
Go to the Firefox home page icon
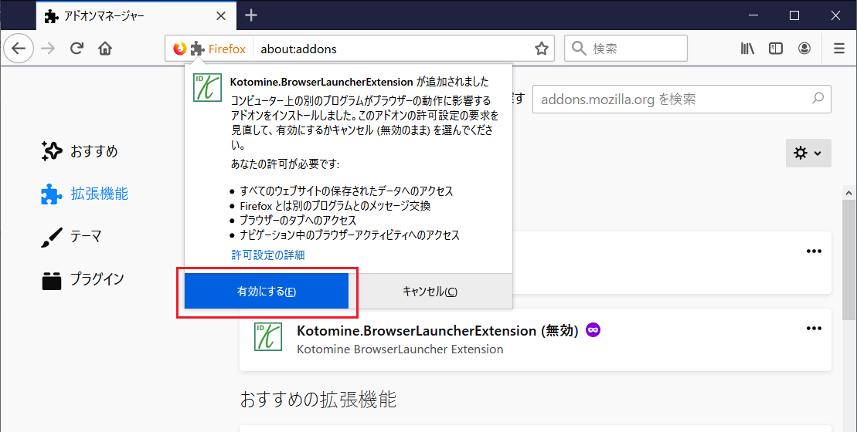(105, 49)
